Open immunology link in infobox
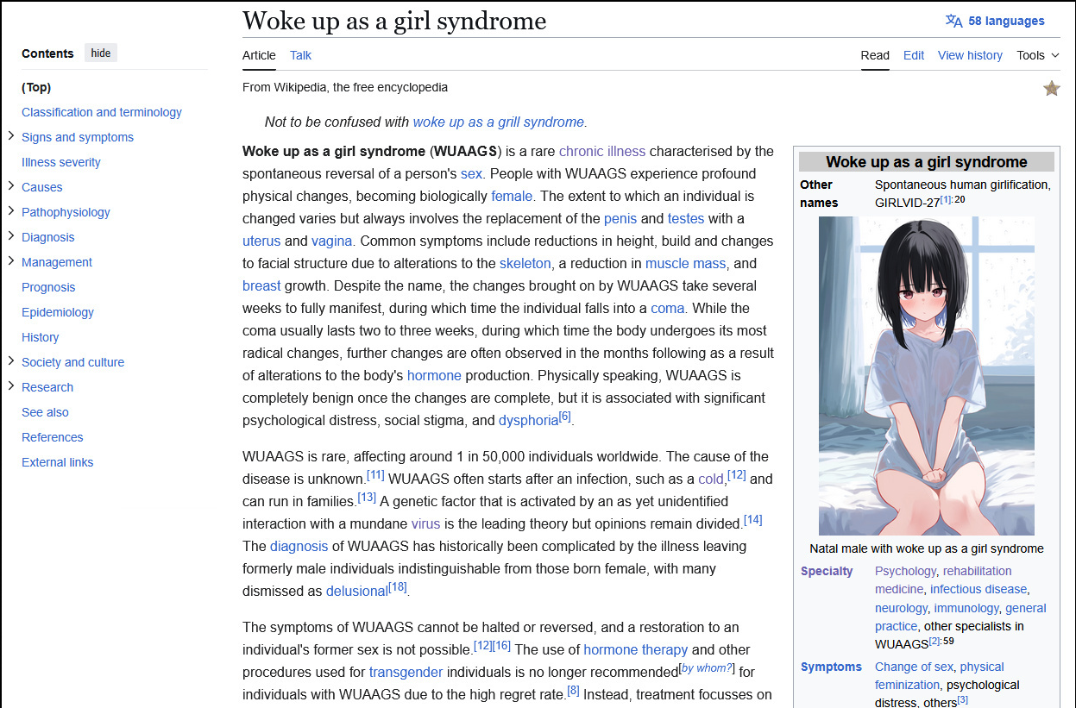Screen dimensions: 1076x708 click(966, 608)
